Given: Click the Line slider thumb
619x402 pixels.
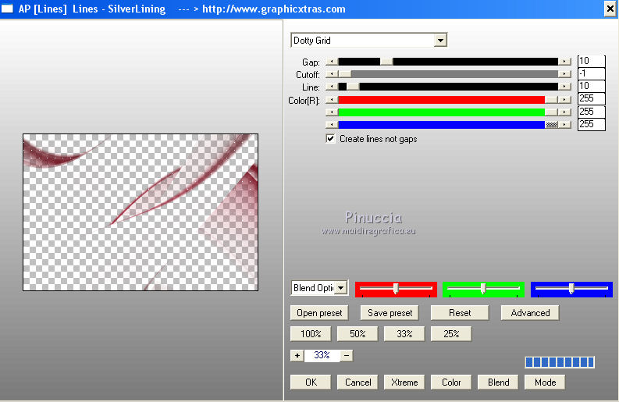Looking at the screenshot, I should [x=353, y=87].
